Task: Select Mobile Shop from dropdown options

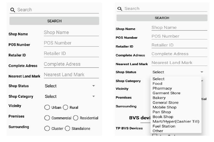Action: pyautogui.click(x=164, y=107)
